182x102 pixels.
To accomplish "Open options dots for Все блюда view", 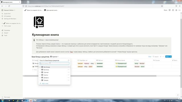I will pos(69,67).
